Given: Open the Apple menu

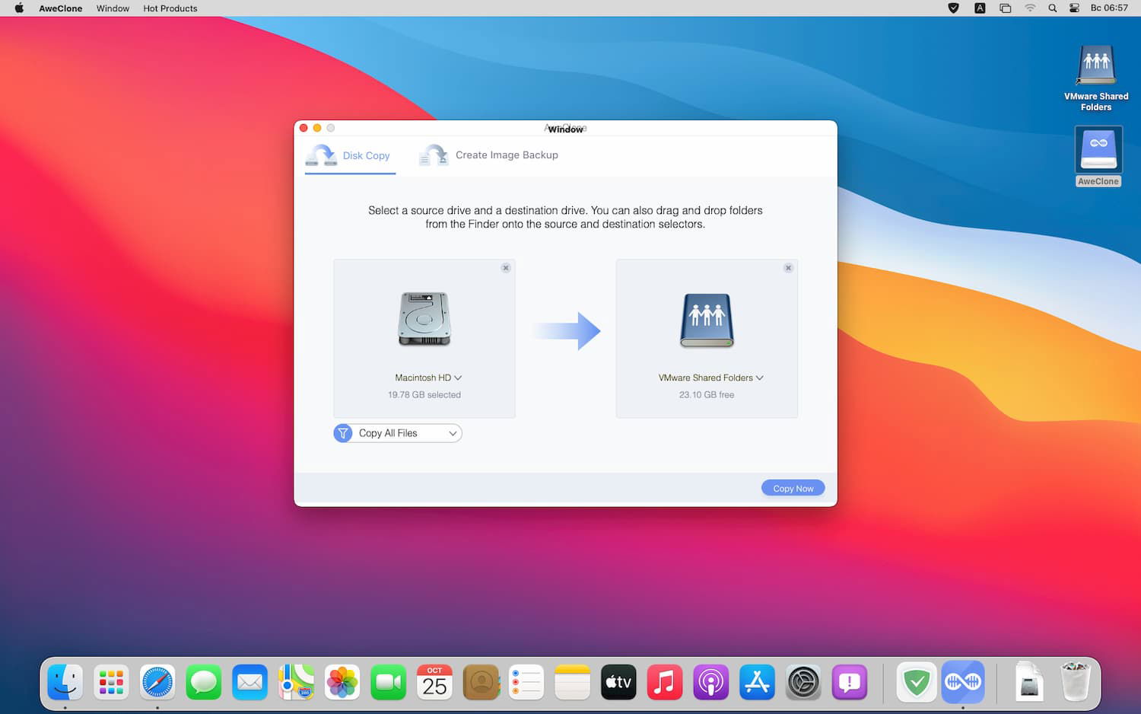Looking at the screenshot, I should tap(19, 8).
